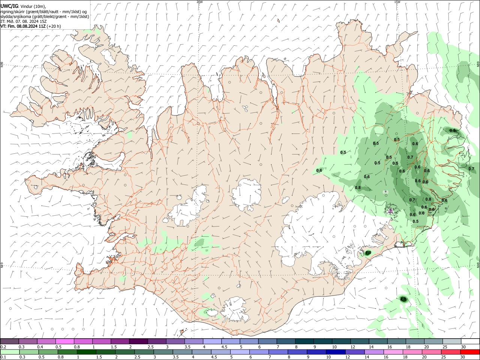Image resolution: width=480 pixels, height=360 pixels.
Task: Click the westernmost '0.5' rainfall value on map
Action: pyautogui.click(x=343, y=152)
